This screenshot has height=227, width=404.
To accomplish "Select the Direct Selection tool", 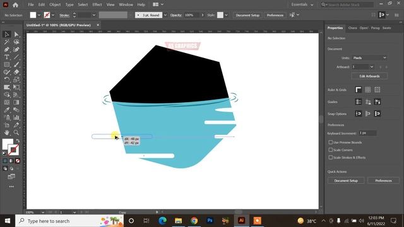I will [x=16, y=34].
